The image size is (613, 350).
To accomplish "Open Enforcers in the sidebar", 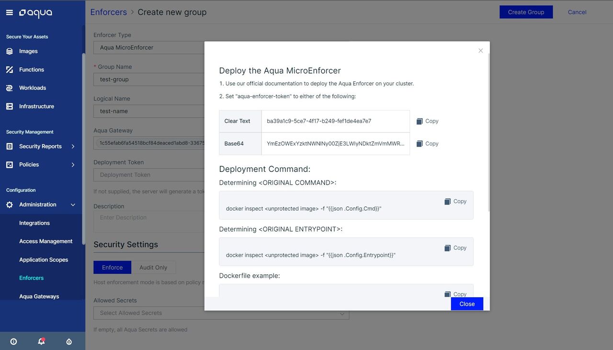I will click(x=31, y=278).
